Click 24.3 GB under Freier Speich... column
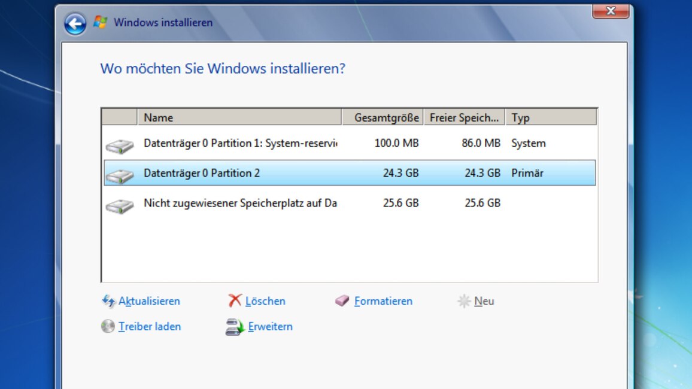692x389 pixels. pyautogui.click(x=482, y=173)
